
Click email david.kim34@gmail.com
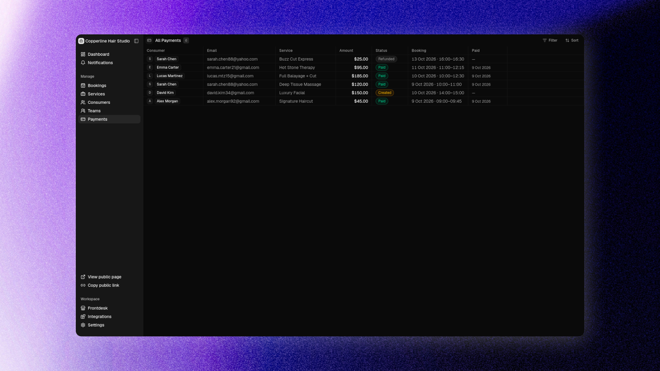point(230,93)
